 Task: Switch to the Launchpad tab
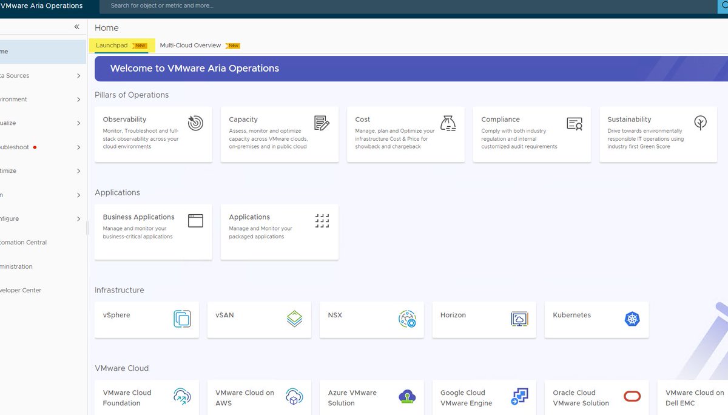[121, 46]
